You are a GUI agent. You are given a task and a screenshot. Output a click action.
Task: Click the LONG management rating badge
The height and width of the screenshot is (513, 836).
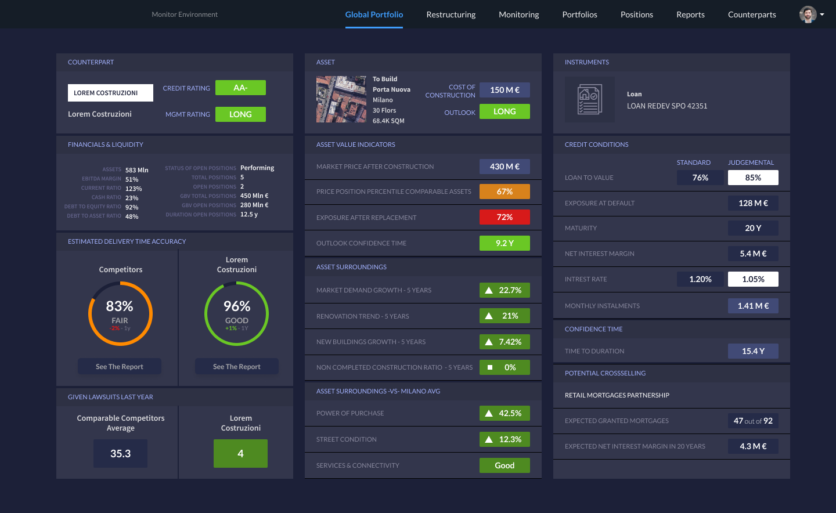point(240,114)
